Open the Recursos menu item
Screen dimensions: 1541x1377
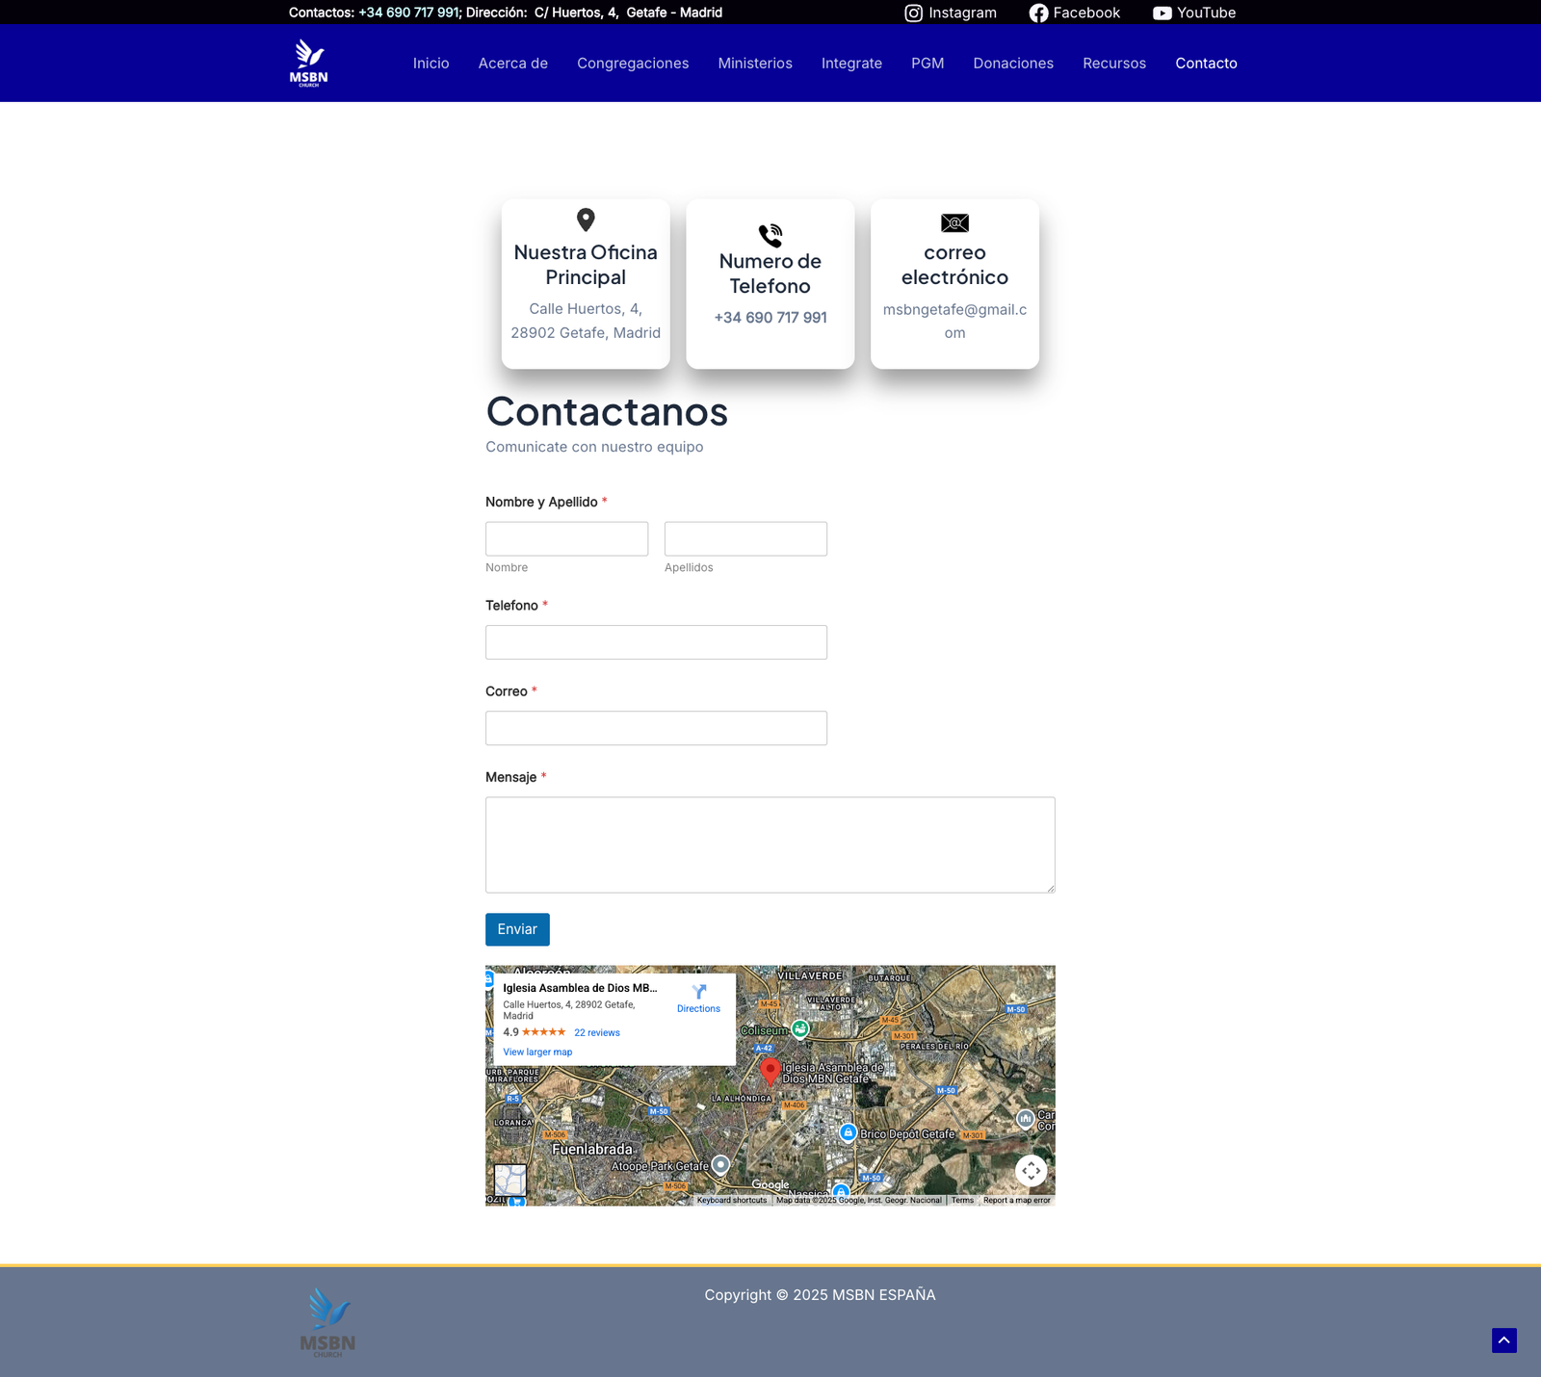point(1114,64)
